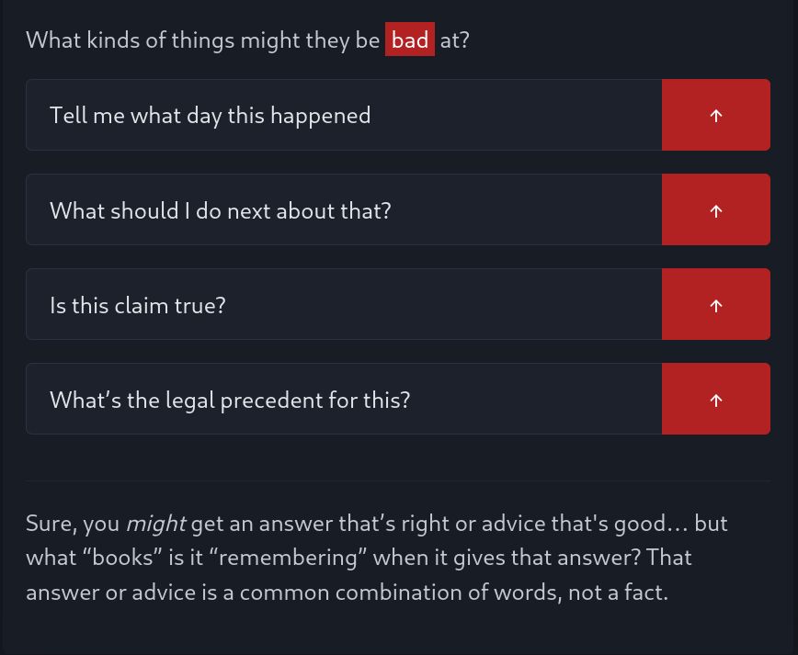The width and height of the screenshot is (798, 655).
Task: Click the red highlighted word "bad"
Action: pyautogui.click(x=410, y=40)
